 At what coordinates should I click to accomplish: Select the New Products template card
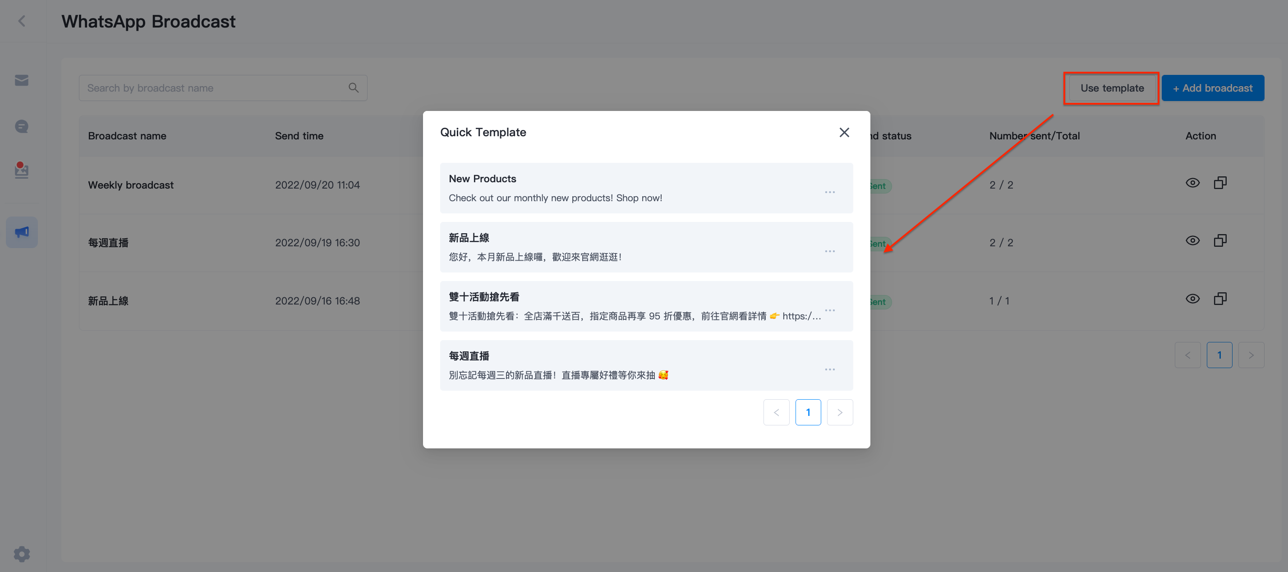point(647,188)
